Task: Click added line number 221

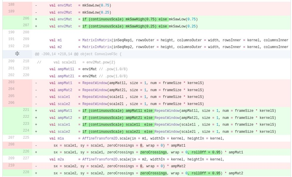Action: tap(26, 110)
